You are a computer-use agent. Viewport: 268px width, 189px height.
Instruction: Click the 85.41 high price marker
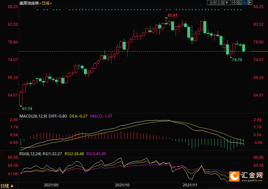tap(173, 15)
